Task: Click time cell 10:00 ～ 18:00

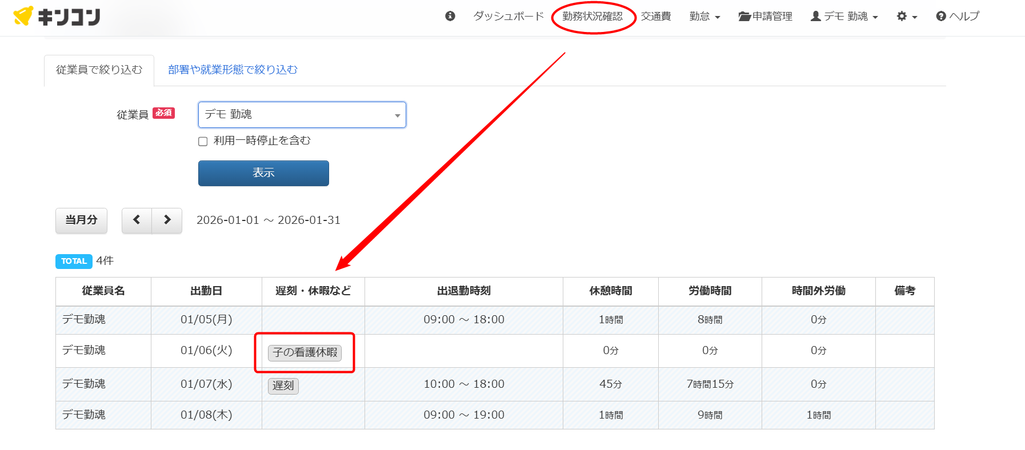Action: [x=464, y=384]
